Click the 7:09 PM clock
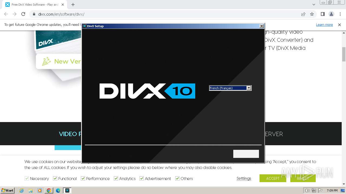346x194 pixels. tap(332, 190)
